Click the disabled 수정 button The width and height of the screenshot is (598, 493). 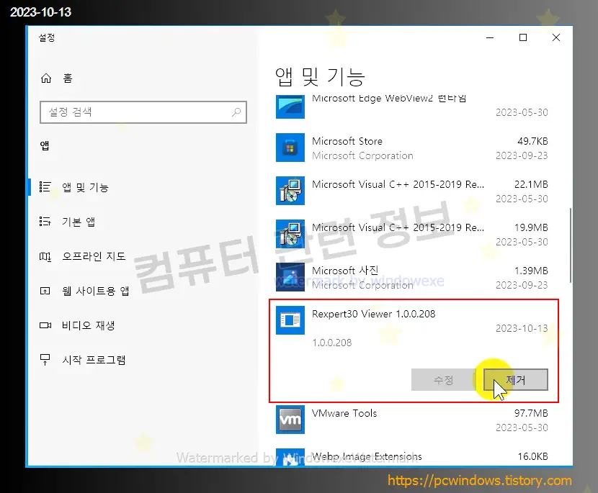click(444, 379)
